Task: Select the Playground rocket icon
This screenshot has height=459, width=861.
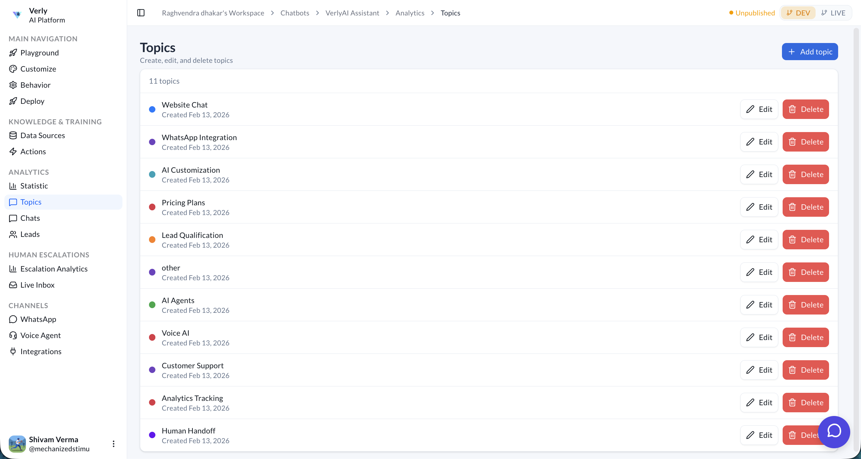Action: 13,52
